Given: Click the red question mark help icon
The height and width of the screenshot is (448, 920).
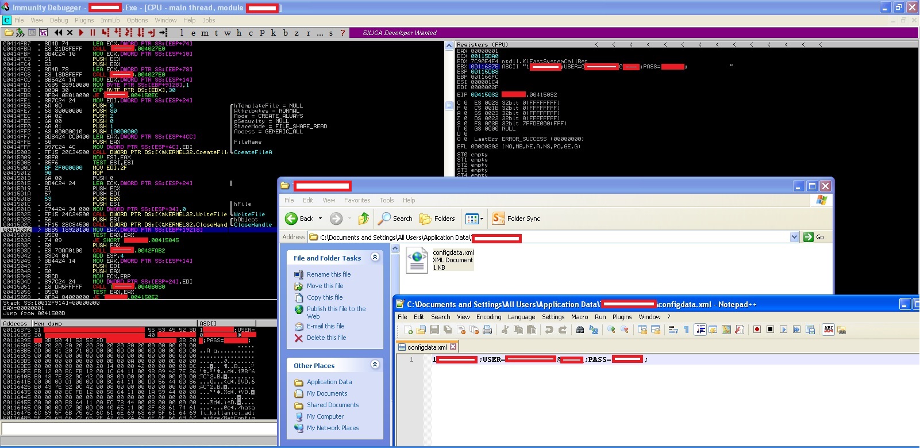Looking at the screenshot, I should click(342, 33).
